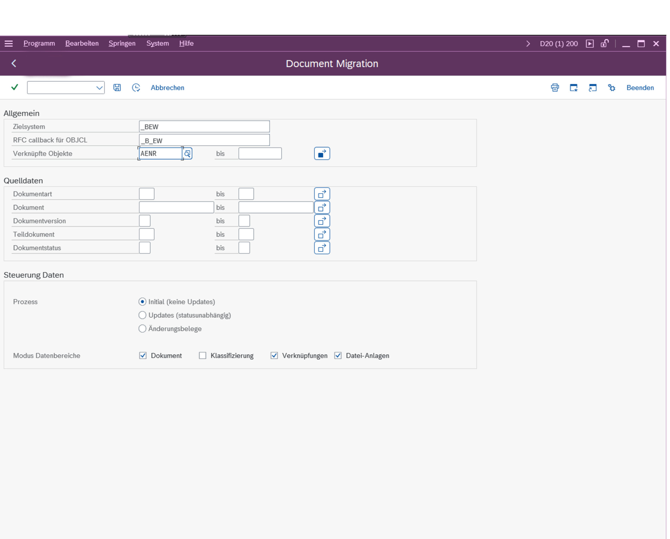The width and height of the screenshot is (670, 539).
Task: Open value help for Verknüpfte Objekte
Action: coord(187,154)
